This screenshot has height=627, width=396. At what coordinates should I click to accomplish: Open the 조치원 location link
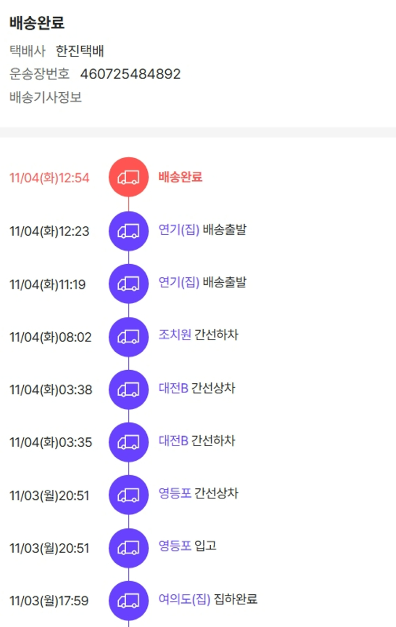[175, 335]
